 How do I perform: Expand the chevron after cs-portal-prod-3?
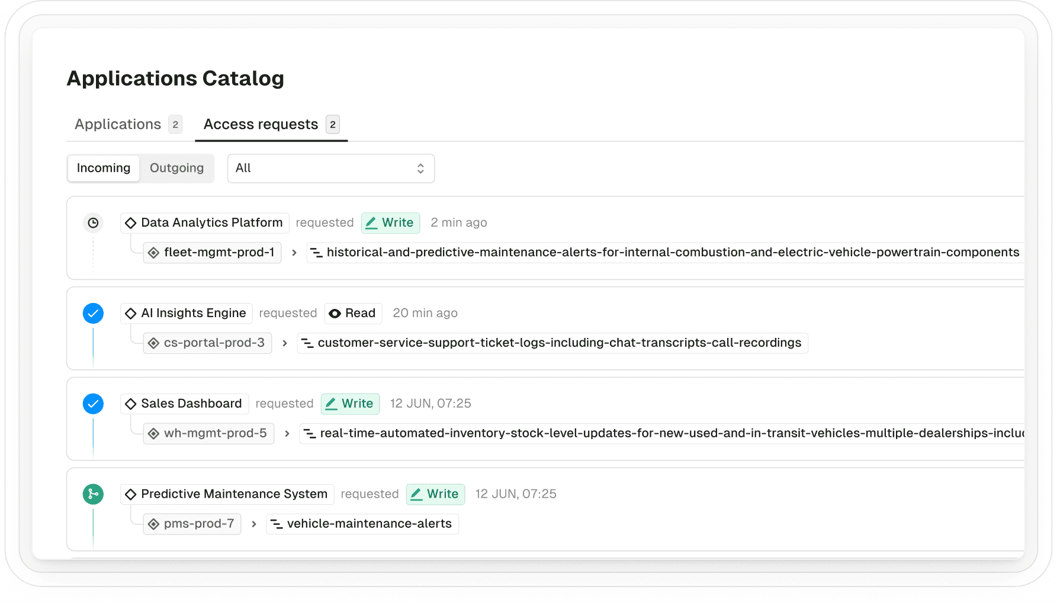point(285,343)
